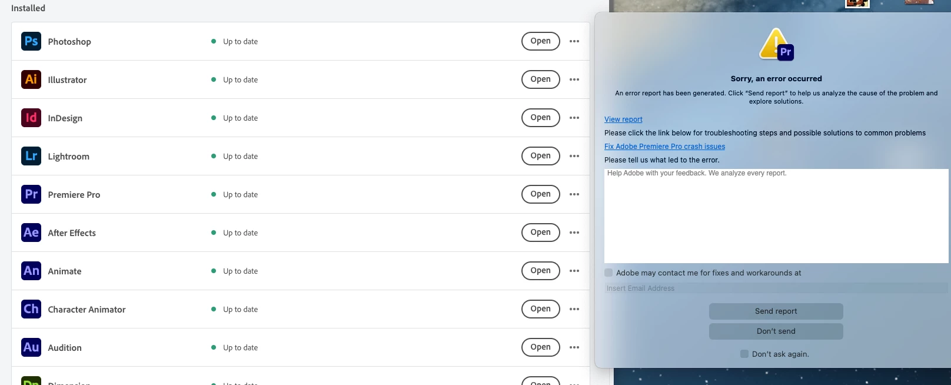The image size is (951, 385).
Task: Click the Illustrator name text
Action: (67, 80)
